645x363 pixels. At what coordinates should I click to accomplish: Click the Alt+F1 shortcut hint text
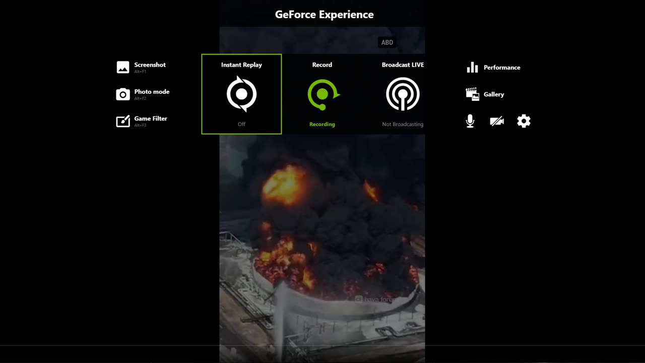pos(140,72)
